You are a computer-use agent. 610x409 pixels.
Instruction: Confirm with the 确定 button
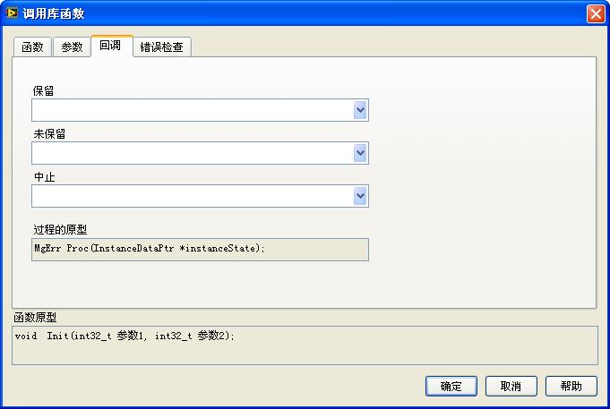(x=451, y=386)
